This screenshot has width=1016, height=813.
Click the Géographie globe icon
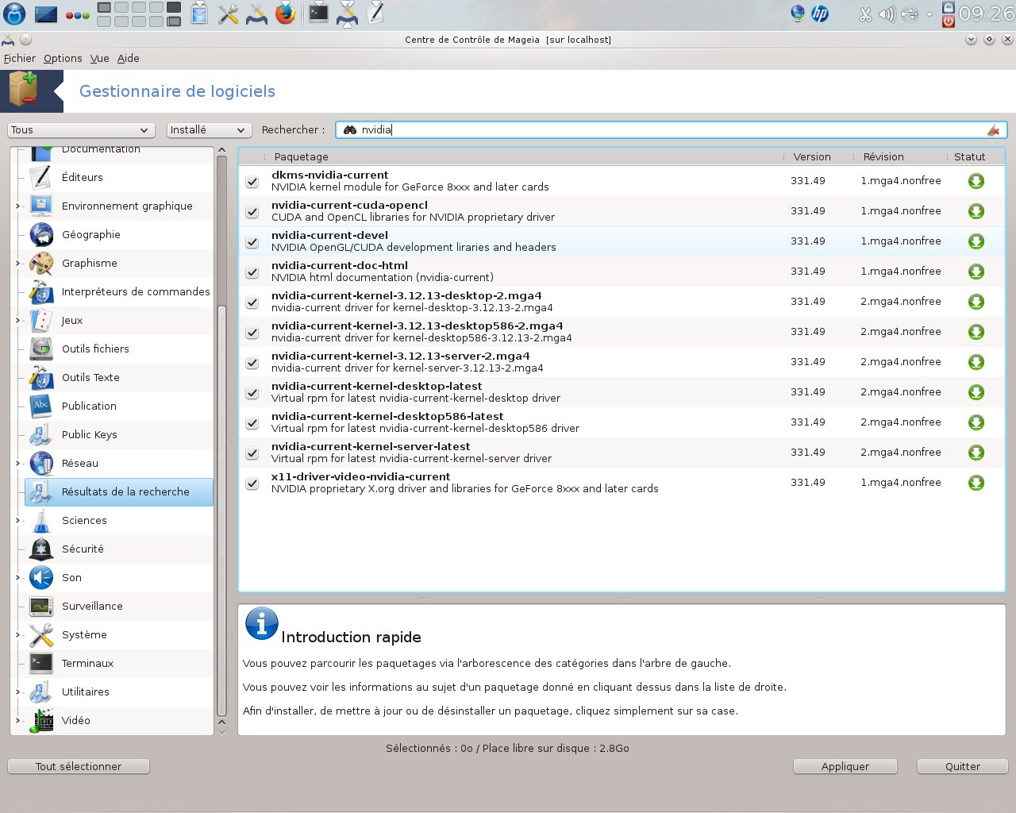tap(41, 234)
